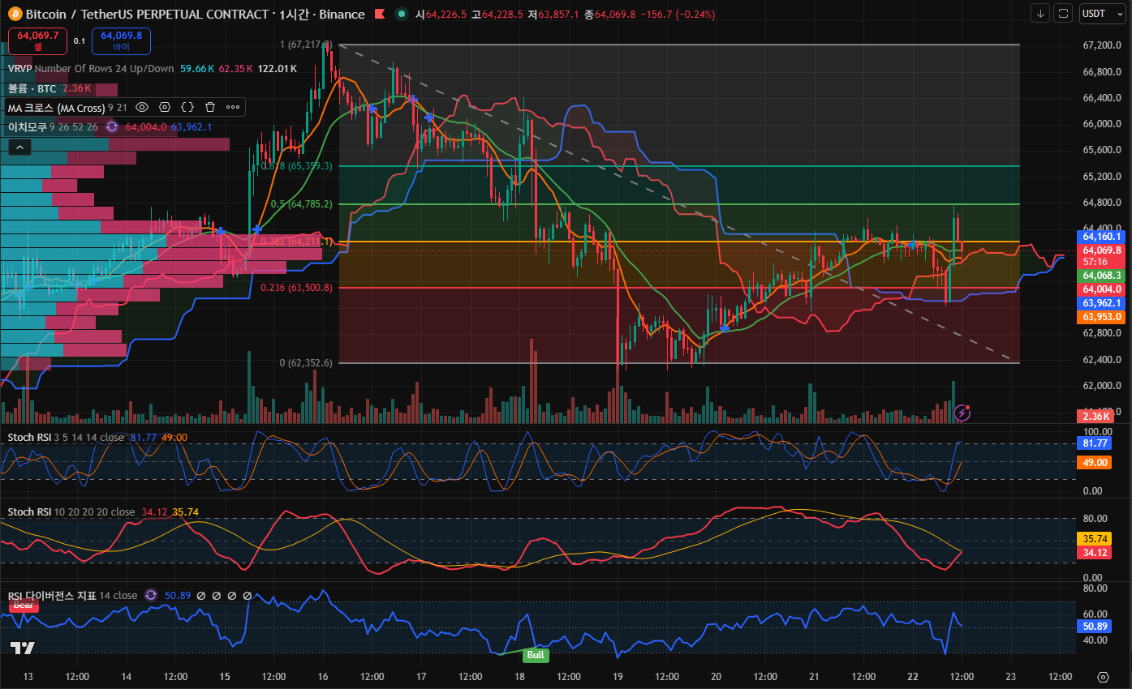The width and height of the screenshot is (1132, 689).
Task: Select the RSI 다이버전스 지표 legend
Action: click(x=52, y=596)
